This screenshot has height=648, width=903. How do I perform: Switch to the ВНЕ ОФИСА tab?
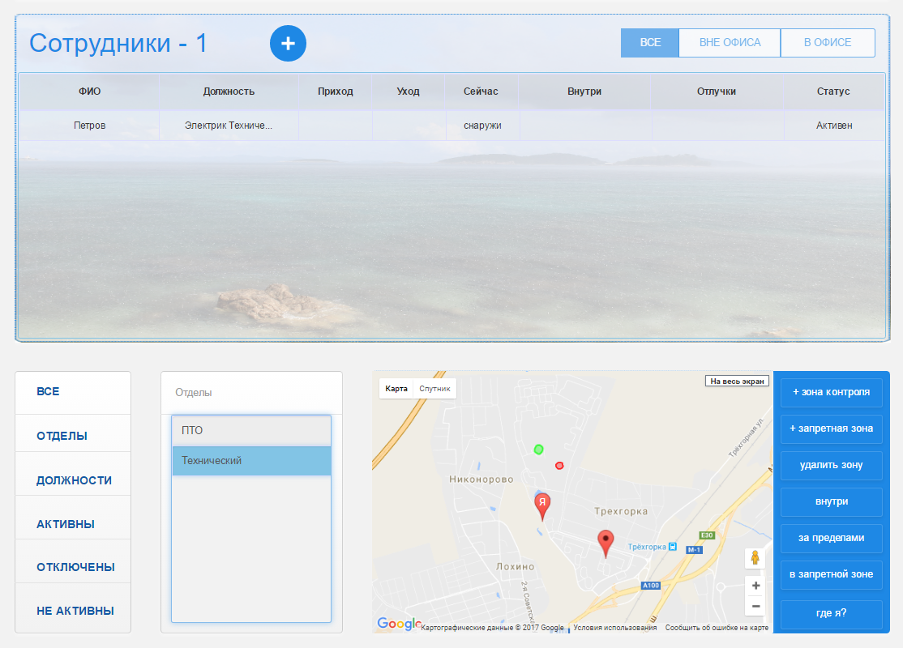730,43
